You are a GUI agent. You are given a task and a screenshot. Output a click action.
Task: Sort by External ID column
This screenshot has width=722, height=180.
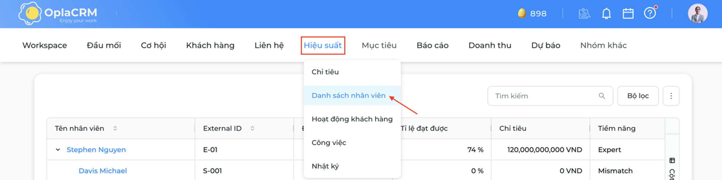(252, 128)
